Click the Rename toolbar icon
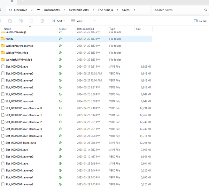Image resolution: width=209 pixels, height=186 pixels. click(x=21, y=21)
